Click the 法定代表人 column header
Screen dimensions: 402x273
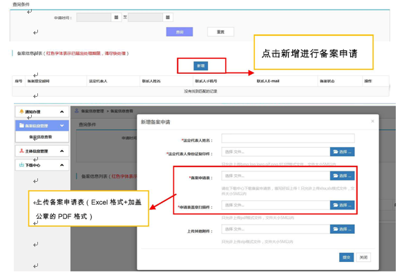pyautogui.click(x=98, y=81)
